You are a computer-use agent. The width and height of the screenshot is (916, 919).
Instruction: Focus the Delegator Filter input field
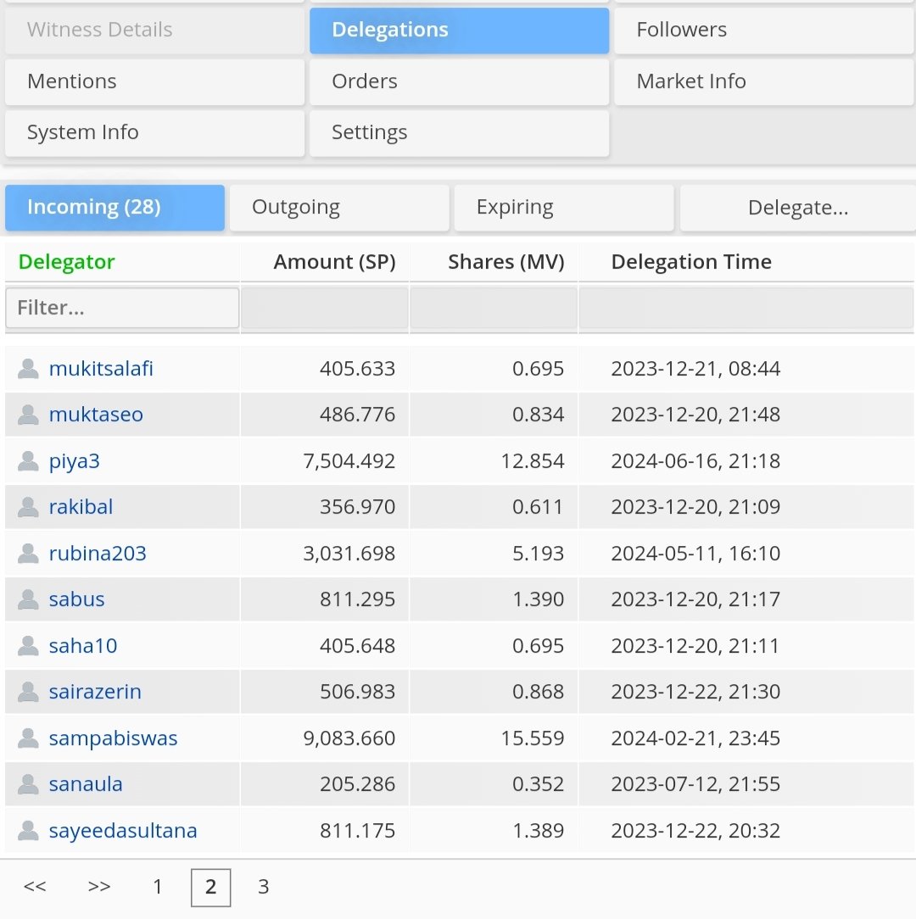pyautogui.click(x=123, y=308)
